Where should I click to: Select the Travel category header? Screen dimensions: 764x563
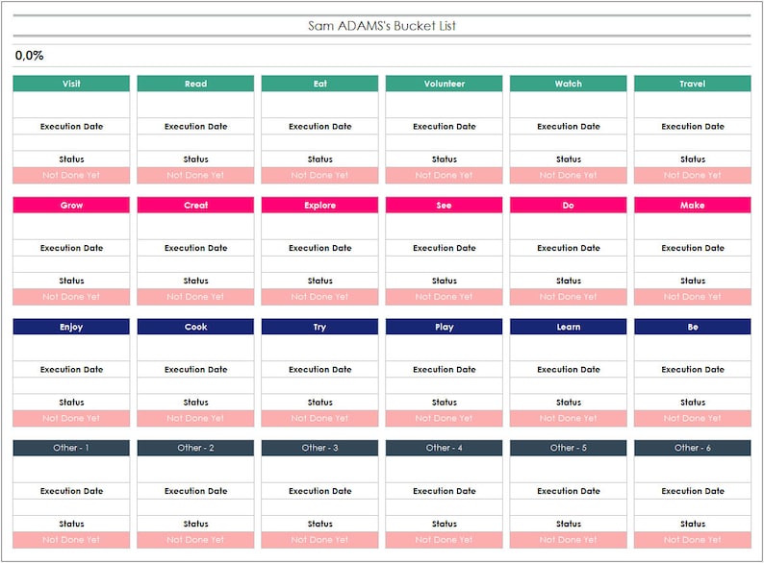[693, 84]
